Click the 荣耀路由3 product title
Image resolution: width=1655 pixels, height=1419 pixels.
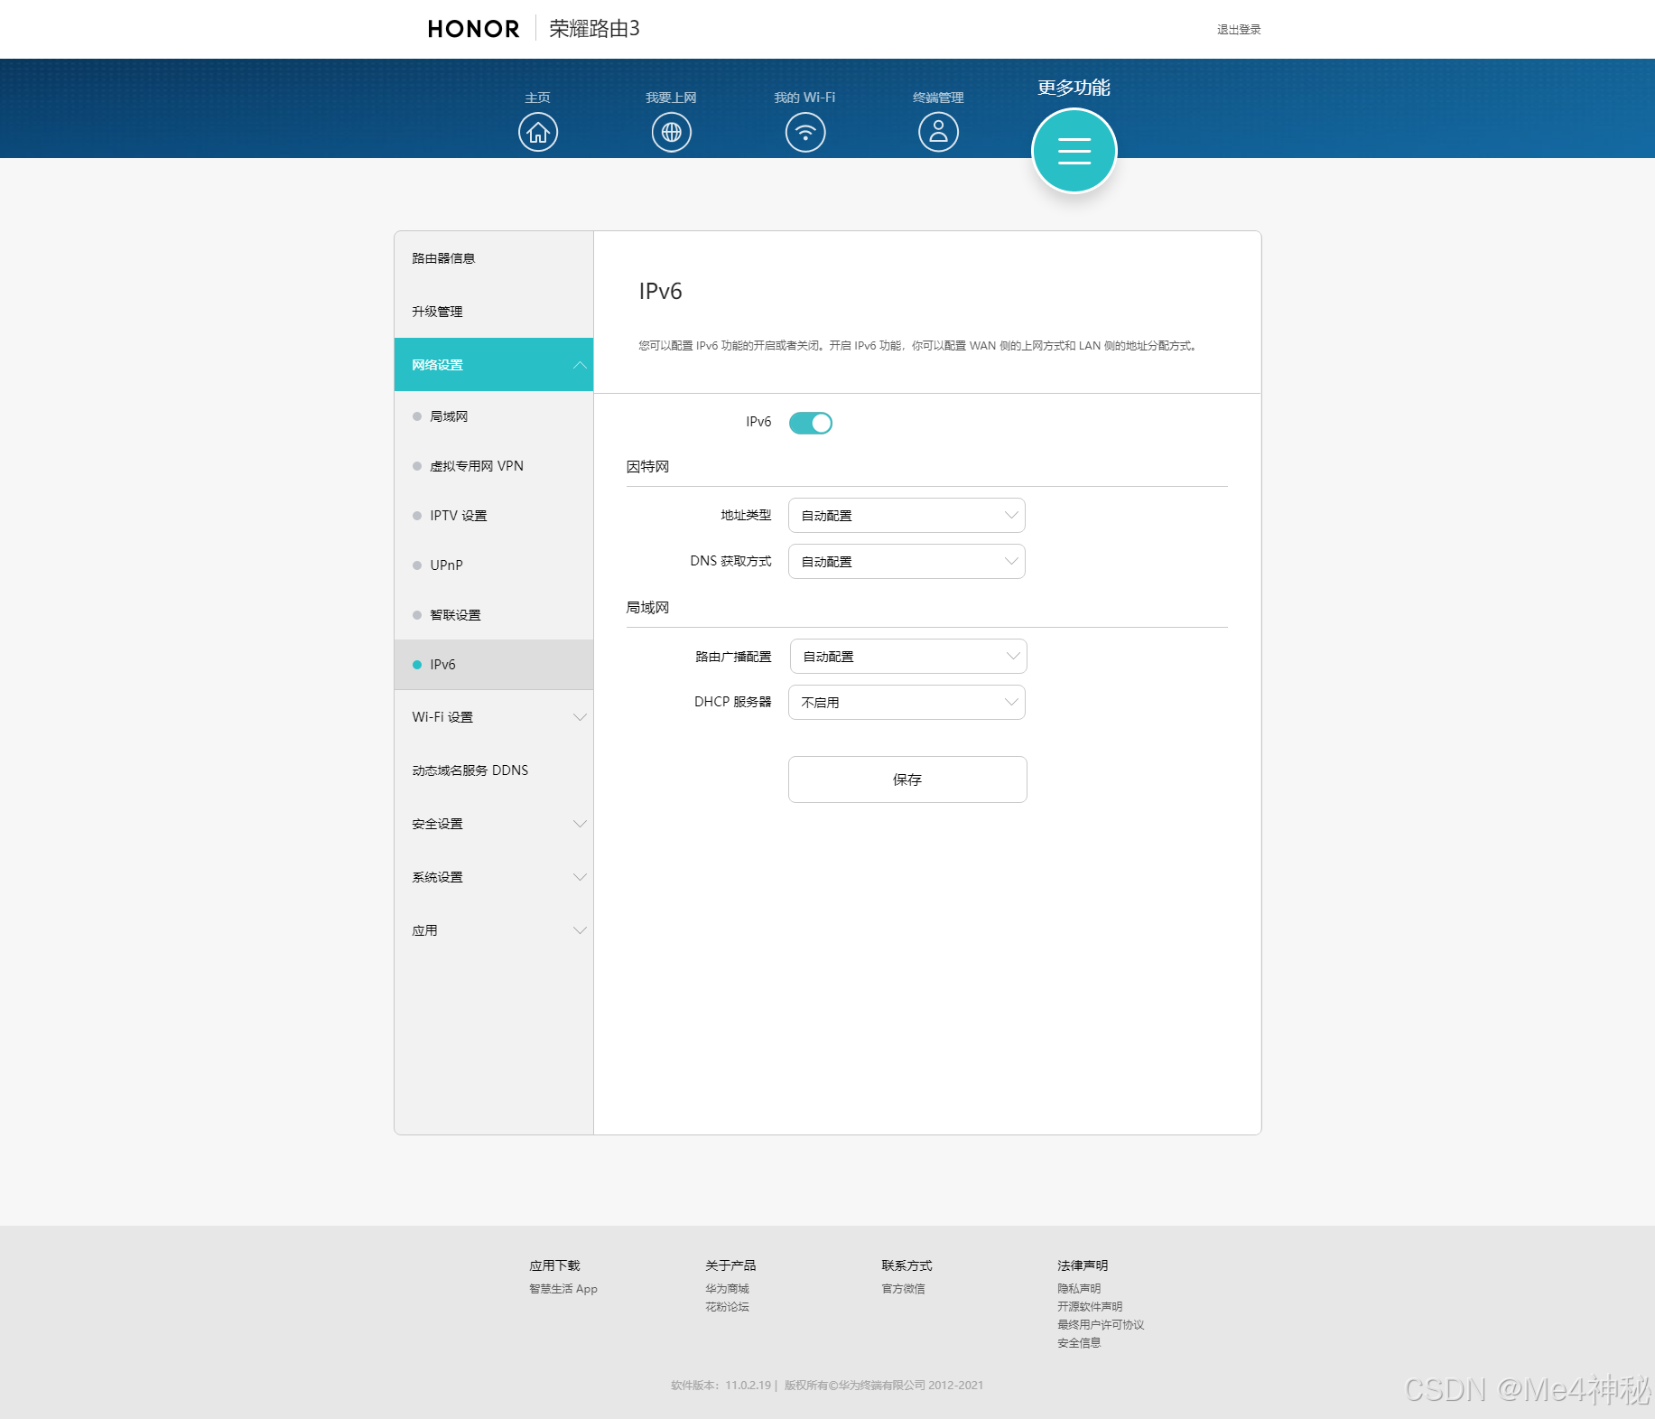tap(594, 29)
